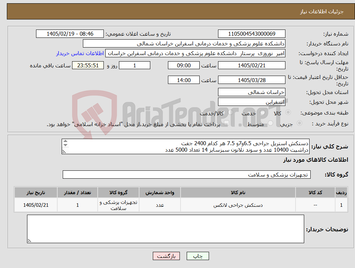Image resolution: width=355 pixels, height=268 pixels.
Task: Click the نام کالا column header
Action: [x=238, y=193]
